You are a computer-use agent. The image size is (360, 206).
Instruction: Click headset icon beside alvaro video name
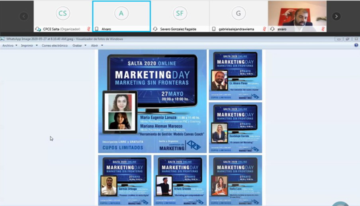tap(272, 29)
